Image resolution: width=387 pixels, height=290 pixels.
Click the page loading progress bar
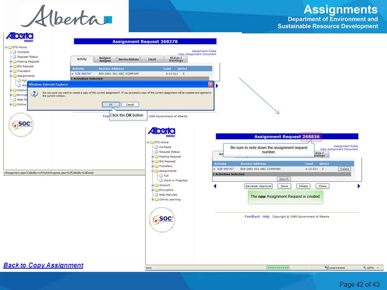click(x=278, y=268)
